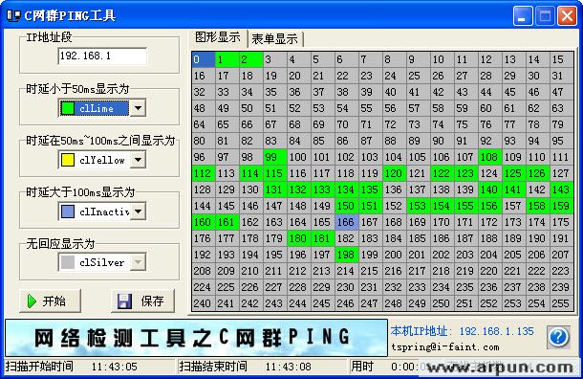Select the clLime combo box text
The height and width of the screenshot is (379, 583).
[97, 108]
